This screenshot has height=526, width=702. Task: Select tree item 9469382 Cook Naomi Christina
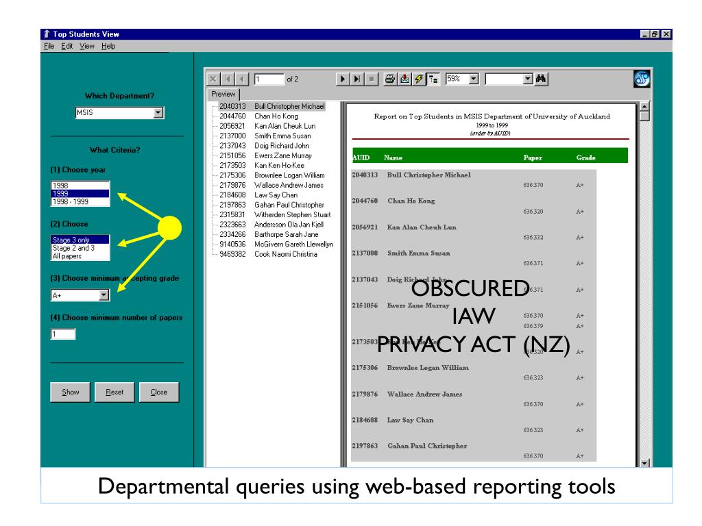point(268,254)
